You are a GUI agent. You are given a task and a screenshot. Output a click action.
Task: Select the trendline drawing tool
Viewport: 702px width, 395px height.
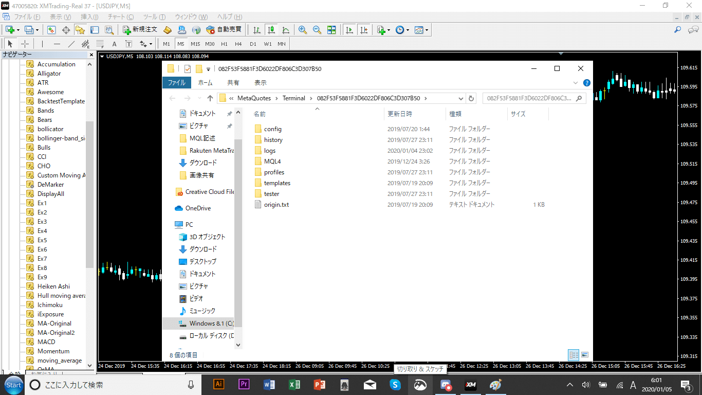click(x=70, y=43)
